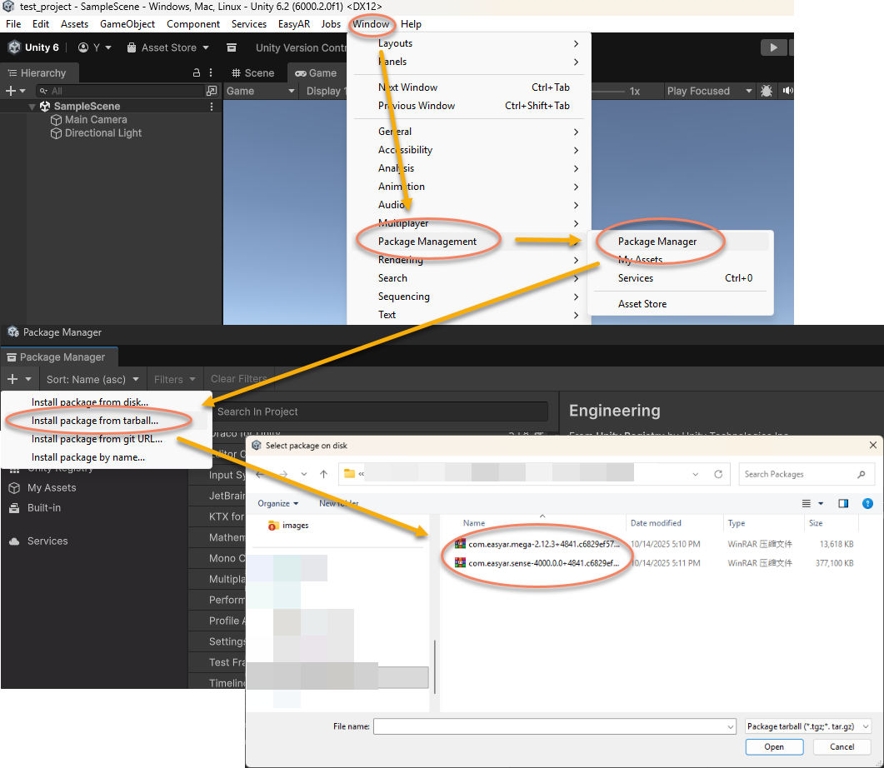Click the Up arrow in file dialog
This screenshot has height=768, width=884.
pyautogui.click(x=323, y=474)
